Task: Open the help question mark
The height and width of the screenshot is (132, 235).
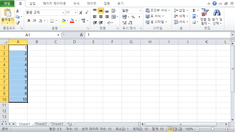Action: (215, 3)
